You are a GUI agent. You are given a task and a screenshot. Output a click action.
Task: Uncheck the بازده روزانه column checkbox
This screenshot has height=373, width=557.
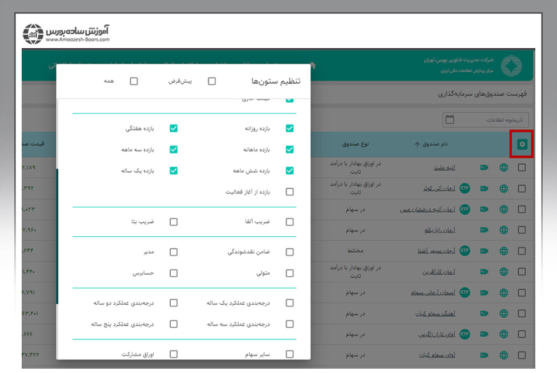[x=289, y=129]
